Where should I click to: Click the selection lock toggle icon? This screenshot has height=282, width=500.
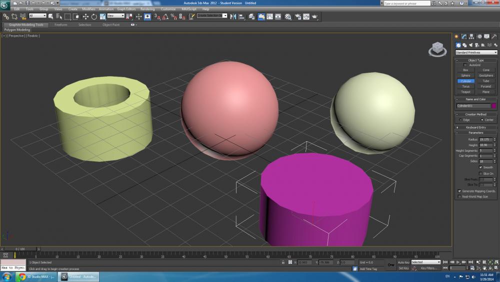(283, 262)
